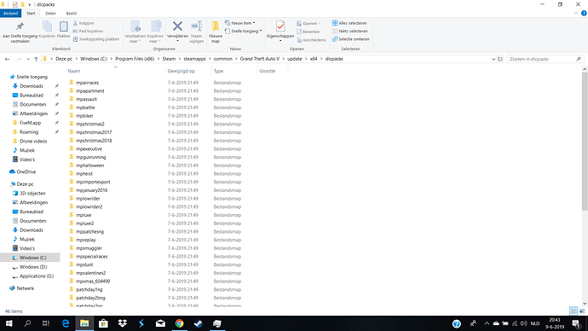Switch to the Beeld ribbon tab
The image size is (588, 331).
pos(72,13)
